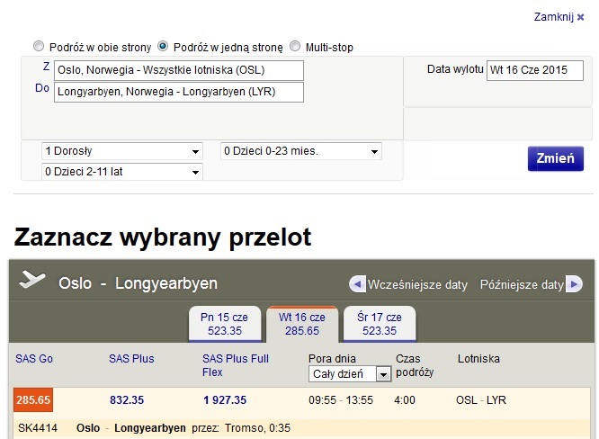Click the SAS Plus column header link

[131, 359]
